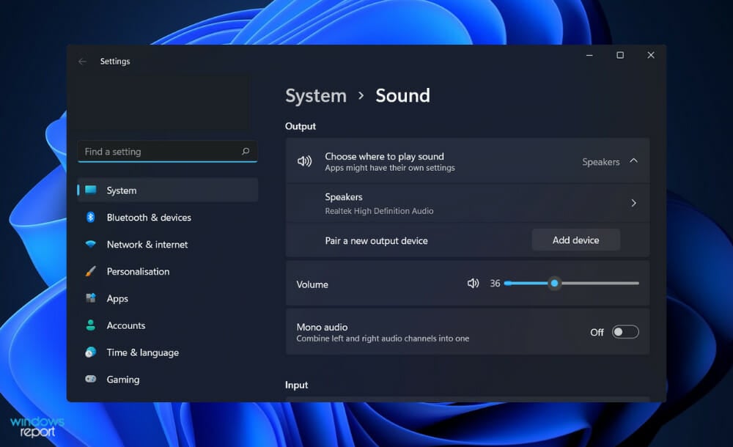Click the back arrow at the top of Settings
The image size is (733, 447).
pyautogui.click(x=82, y=61)
